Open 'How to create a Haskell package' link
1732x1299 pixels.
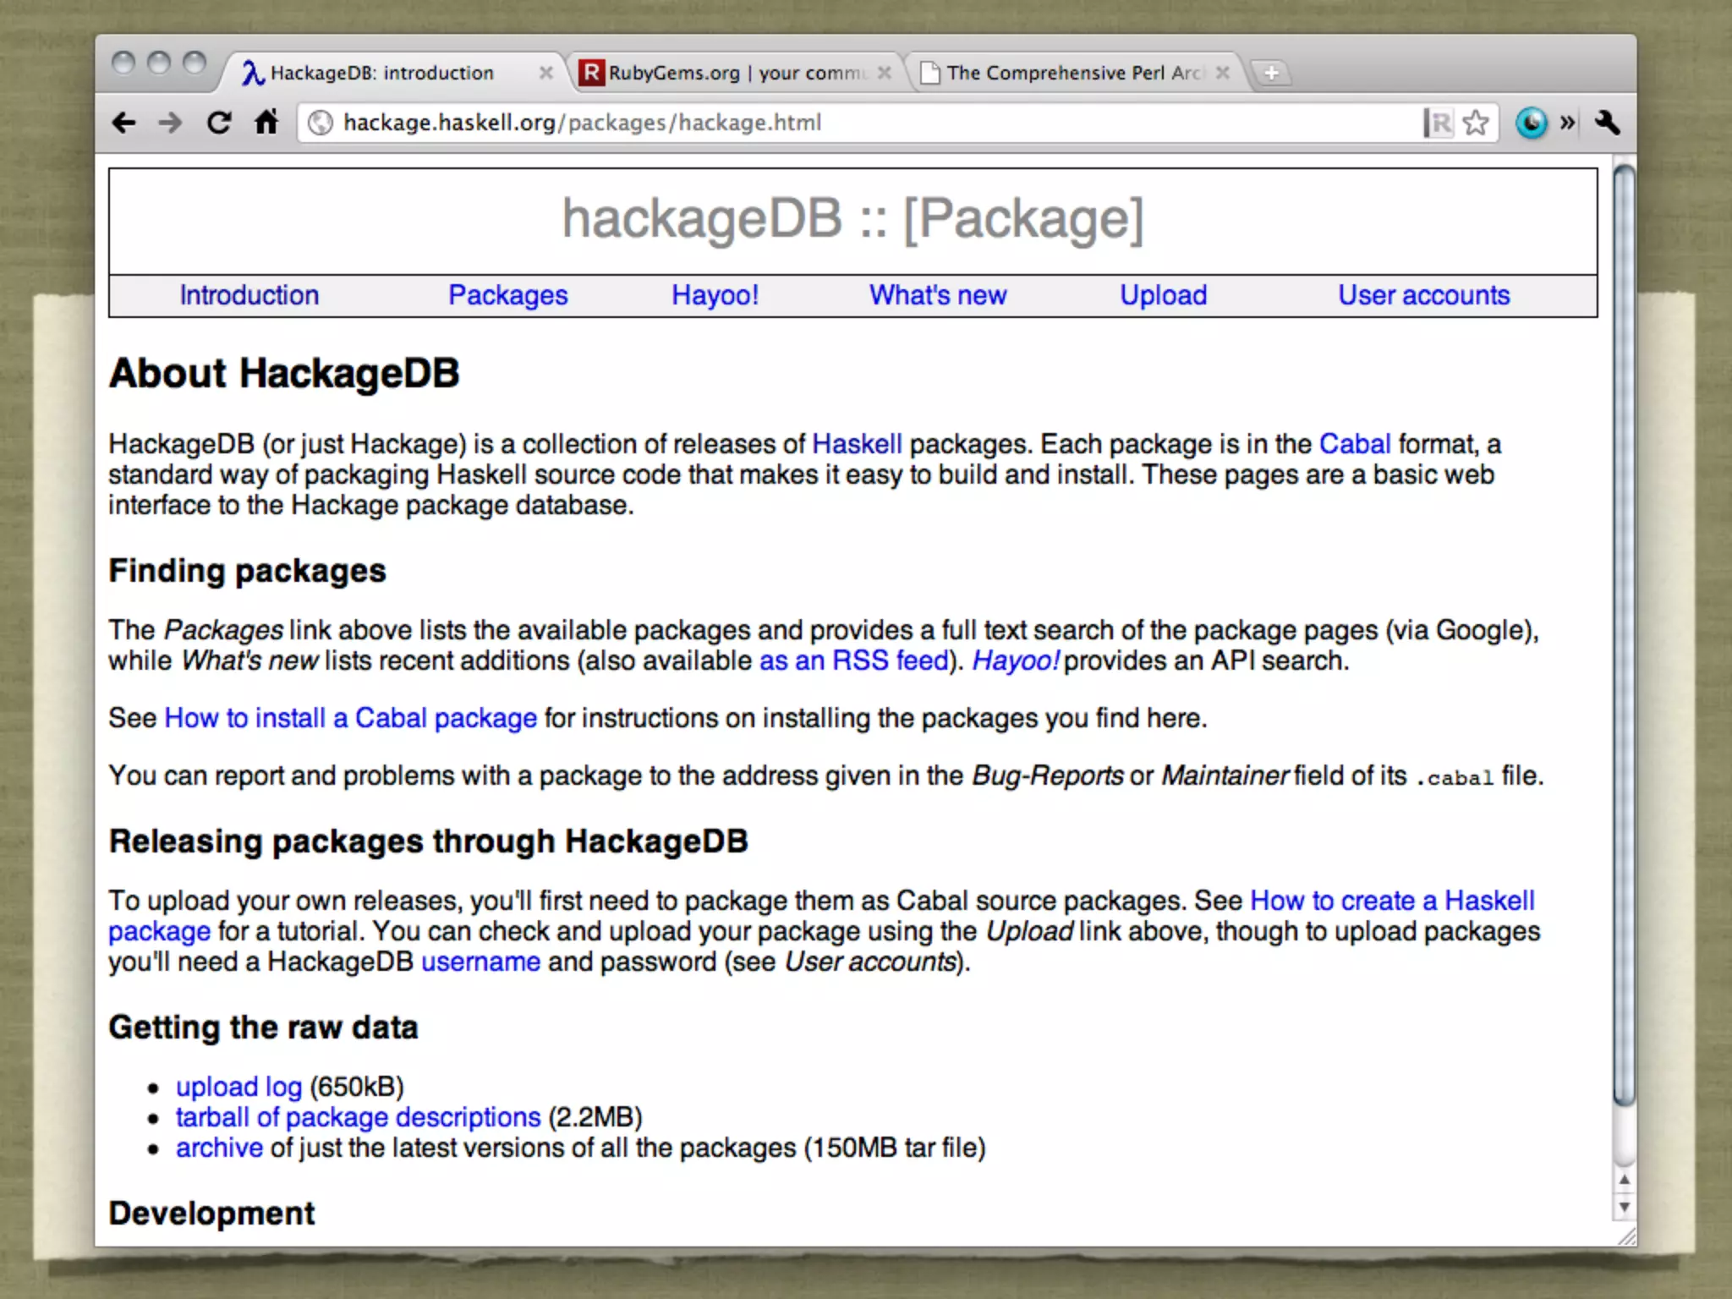tap(1392, 901)
